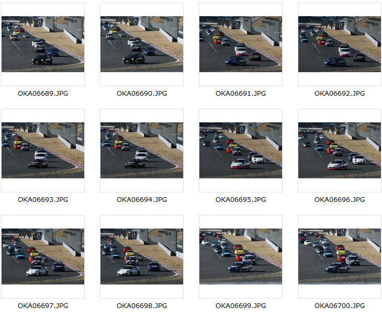Image resolution: width=382 pixels, height=319 pixels.
Task: Open the OKA06695.JPG thumbnail
Action: point(241,150)
